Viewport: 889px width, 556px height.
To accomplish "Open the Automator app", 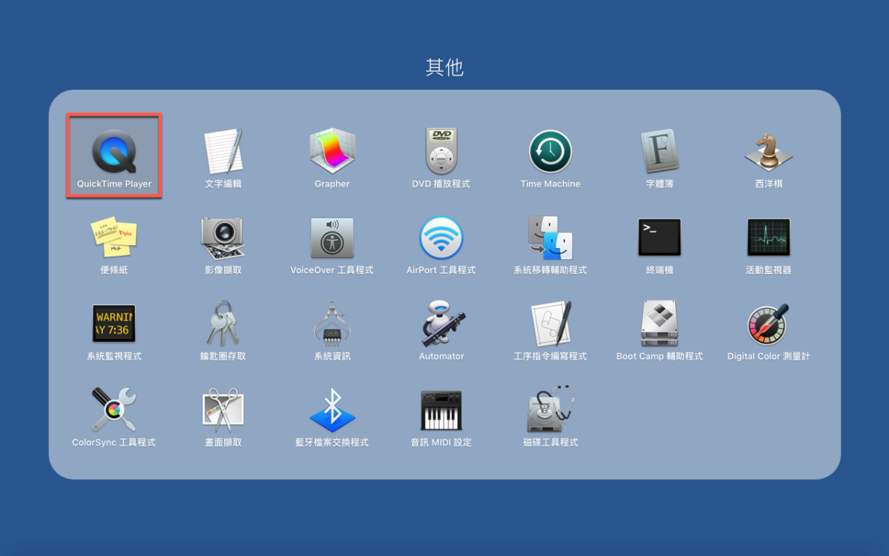I will tap(441, 324).
